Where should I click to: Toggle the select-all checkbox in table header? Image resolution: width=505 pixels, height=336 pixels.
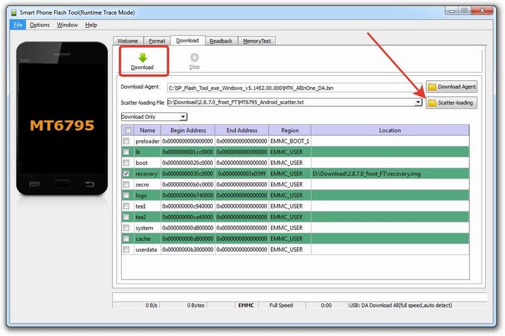click(x=127, y=130)
